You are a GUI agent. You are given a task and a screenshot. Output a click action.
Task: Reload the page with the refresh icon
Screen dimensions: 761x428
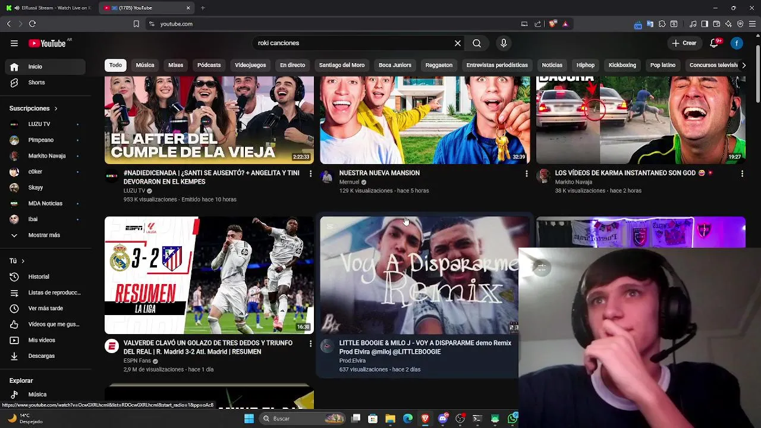tap(32, 24)
